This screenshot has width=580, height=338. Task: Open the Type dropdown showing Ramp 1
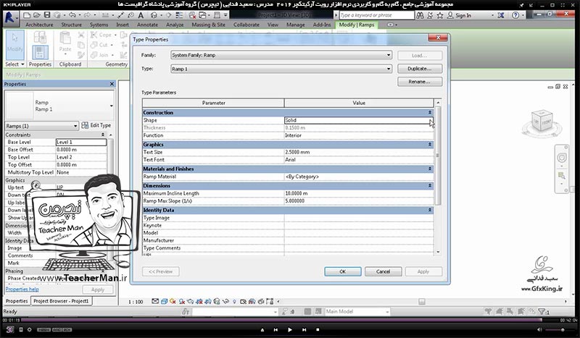281,69
